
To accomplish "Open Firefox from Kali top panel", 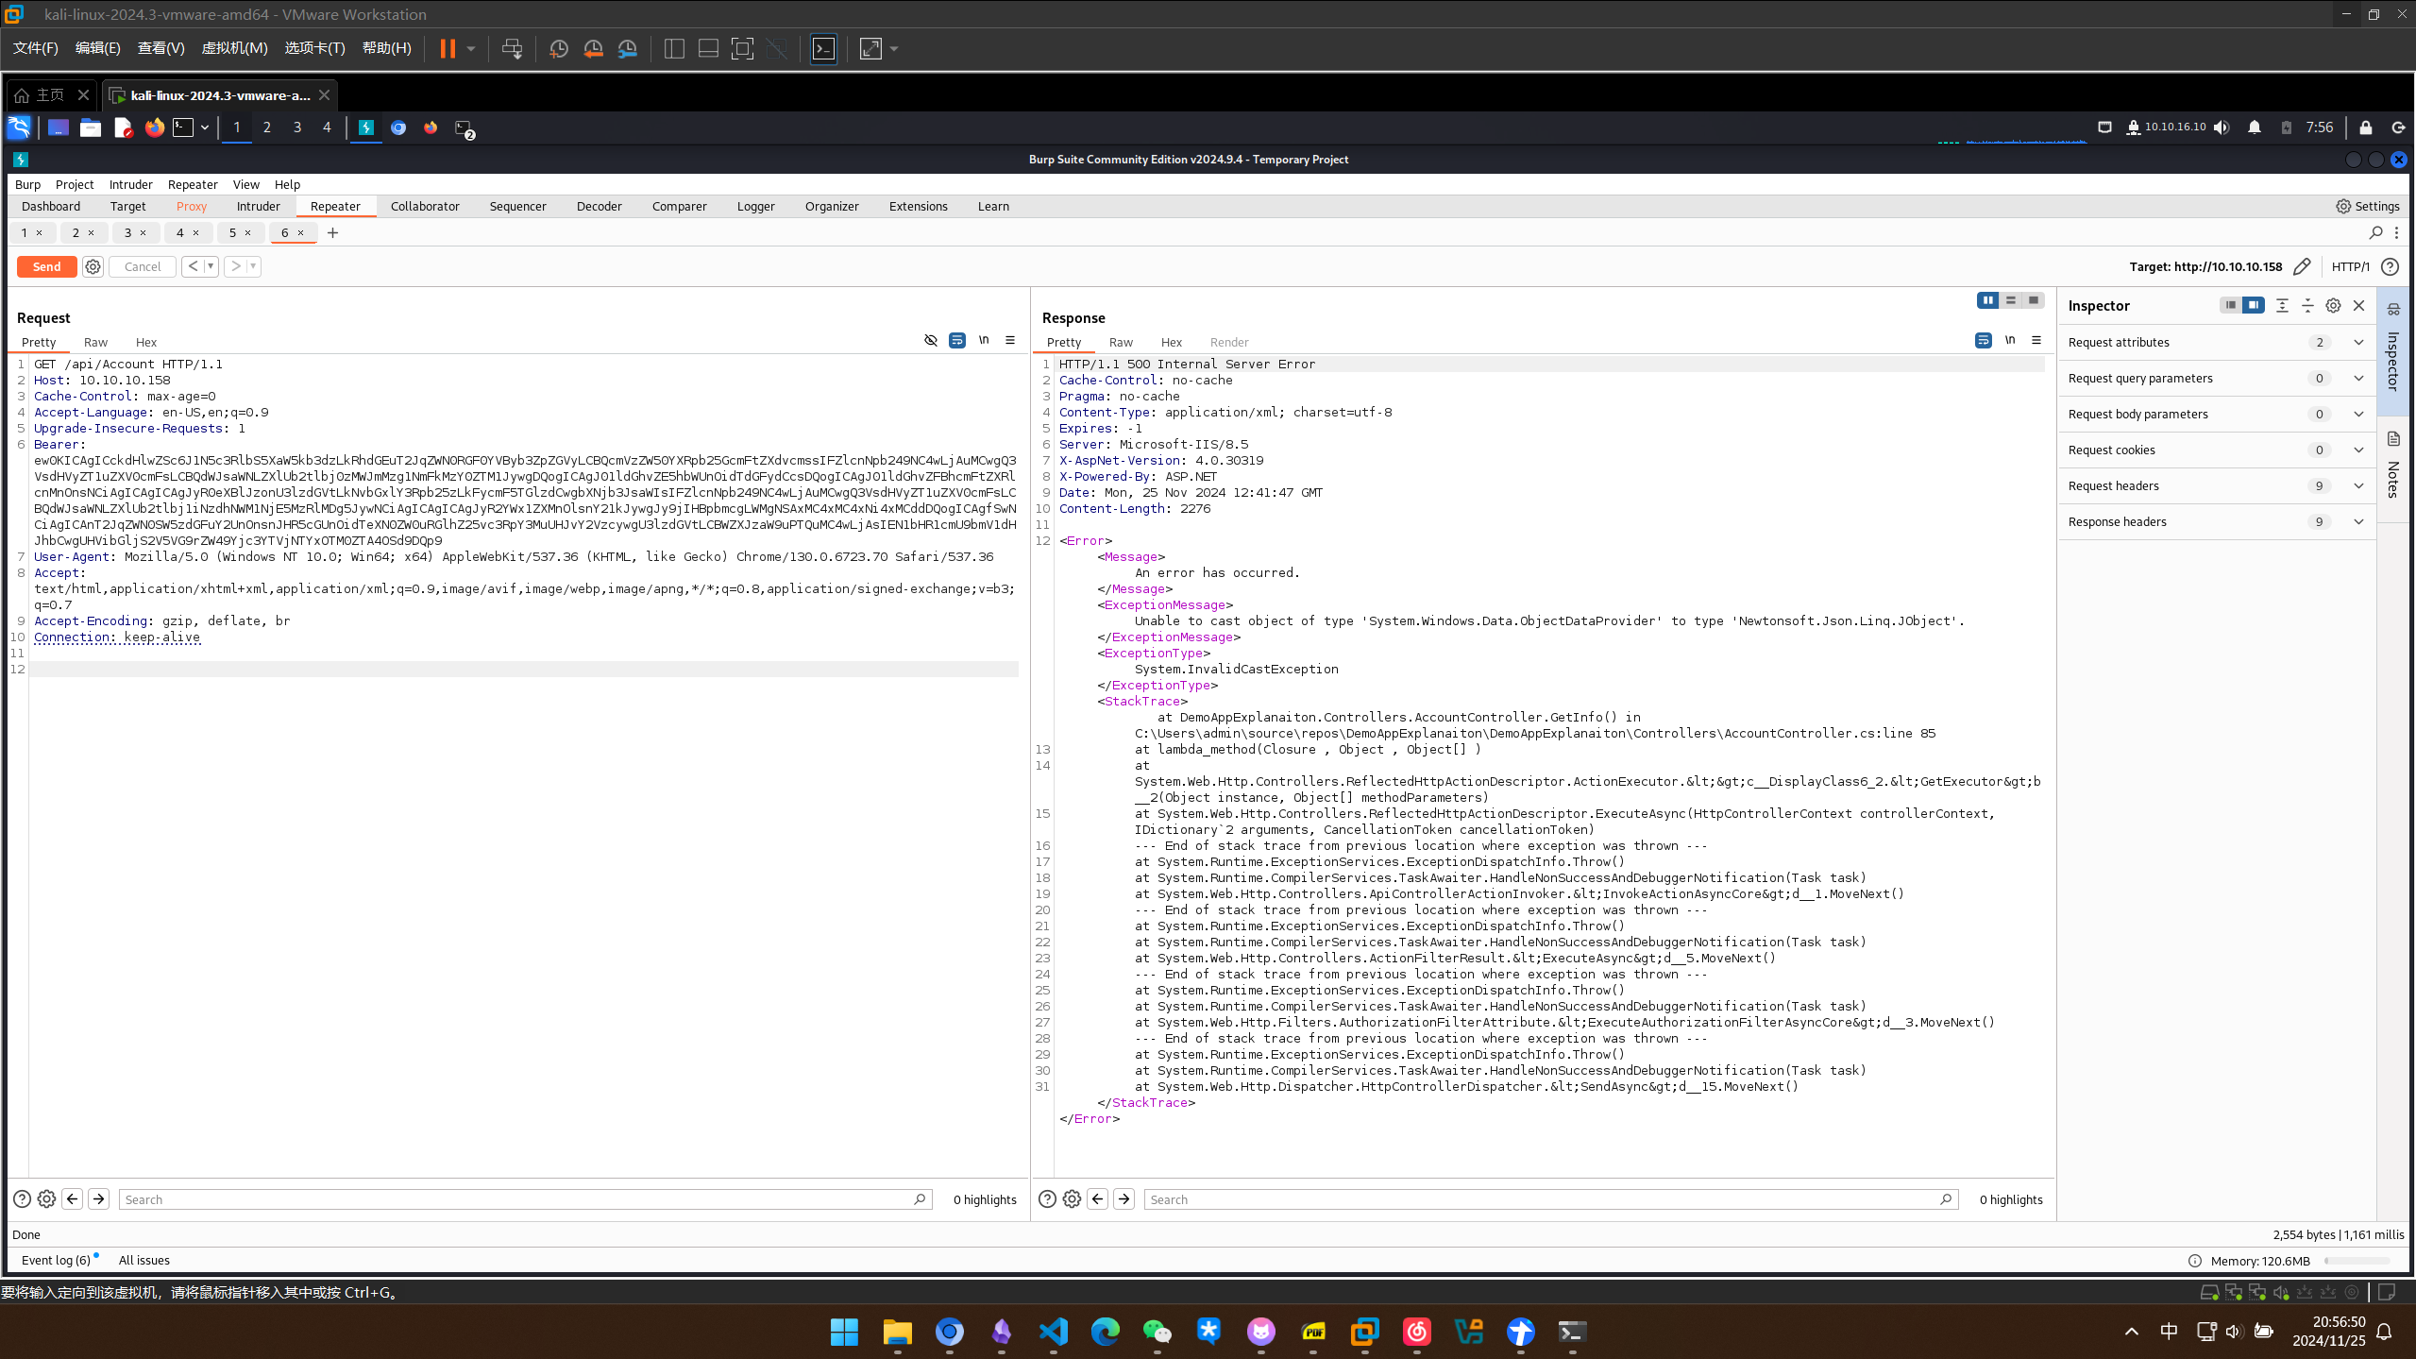I will click(x=154, y=127).
